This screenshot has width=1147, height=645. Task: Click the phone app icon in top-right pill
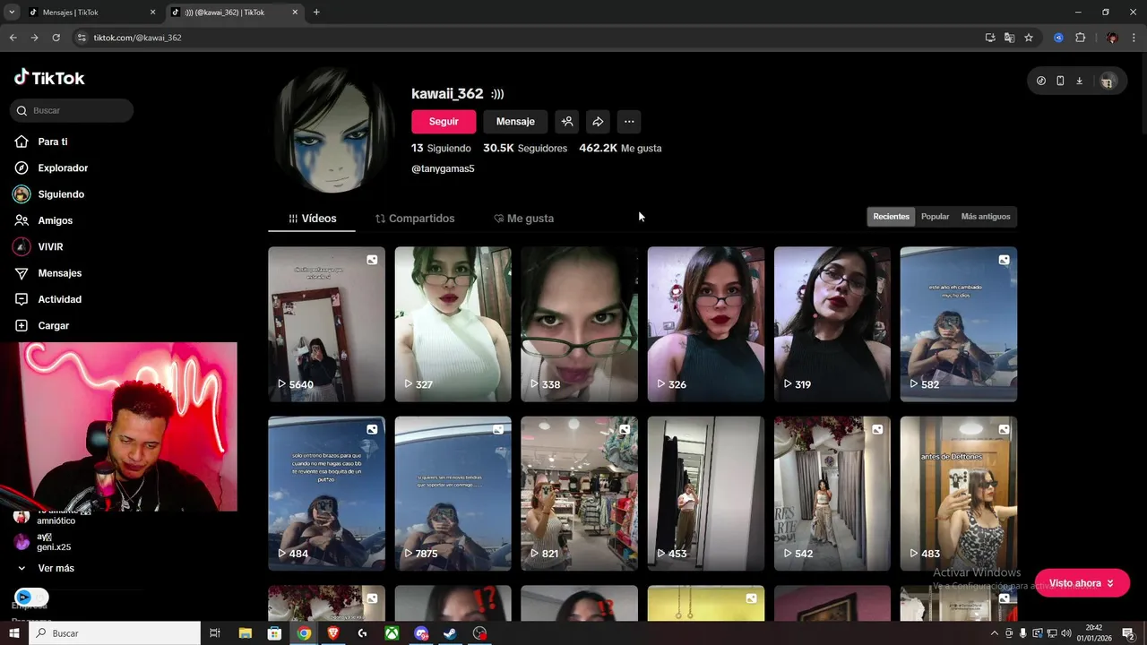pyautogui.click(x=1060, y=81)
